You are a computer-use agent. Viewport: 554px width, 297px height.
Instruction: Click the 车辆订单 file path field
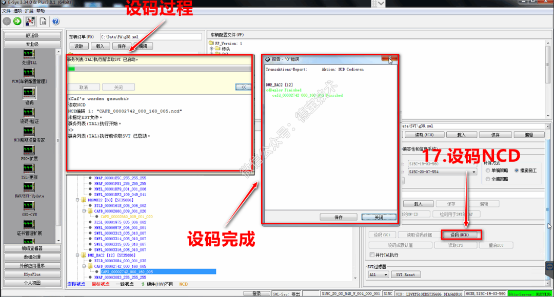point(151,37)
